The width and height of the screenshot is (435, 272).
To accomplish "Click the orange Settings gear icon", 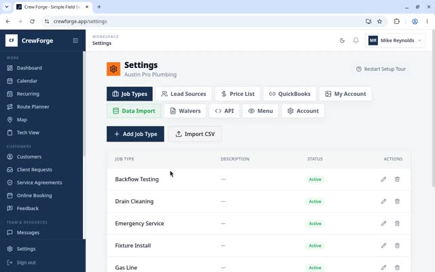I will click(x=114, y=69).
